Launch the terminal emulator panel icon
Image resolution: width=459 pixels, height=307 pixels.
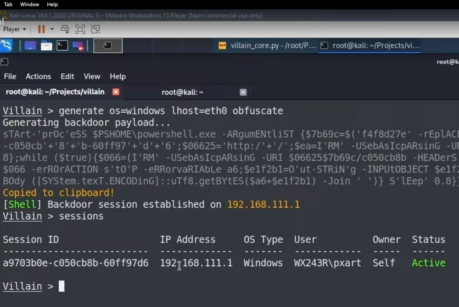(62, 46)
